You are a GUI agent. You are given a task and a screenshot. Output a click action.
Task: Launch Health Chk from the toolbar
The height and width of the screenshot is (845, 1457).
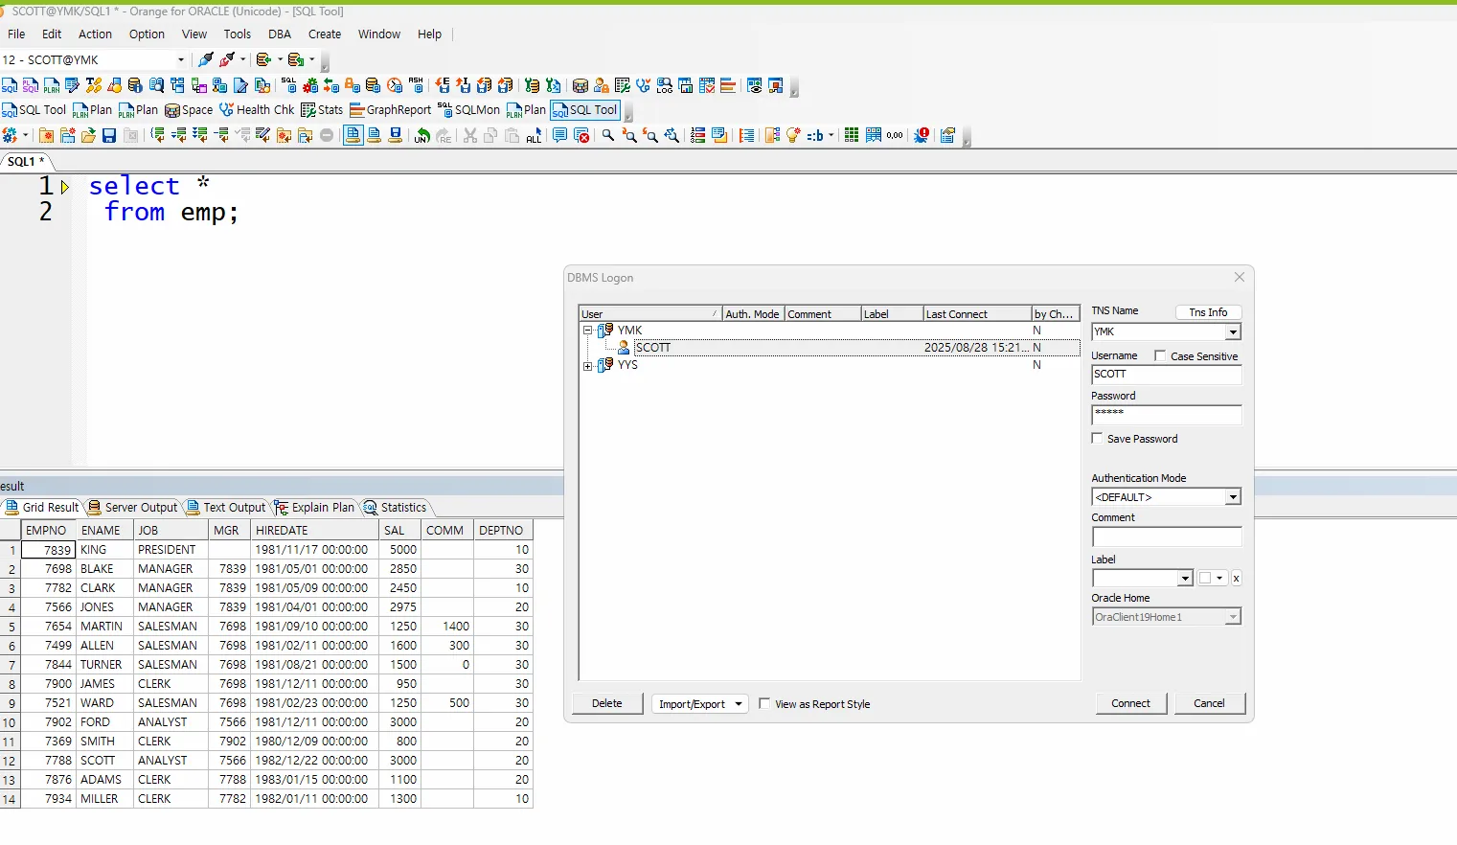tap(257, 110)
